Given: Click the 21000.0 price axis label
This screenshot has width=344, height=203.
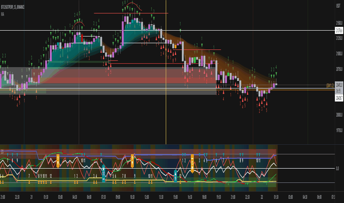Looking at the screenshot, I should pyautogui.click(x=339, y=54).
